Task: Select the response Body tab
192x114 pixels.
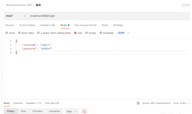Action: point(7,103)
